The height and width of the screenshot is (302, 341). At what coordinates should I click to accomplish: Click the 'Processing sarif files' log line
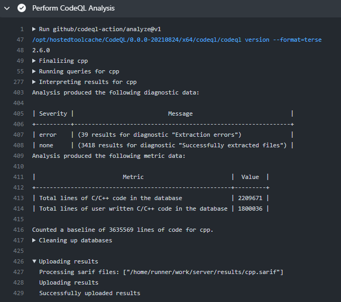point(161,272)
